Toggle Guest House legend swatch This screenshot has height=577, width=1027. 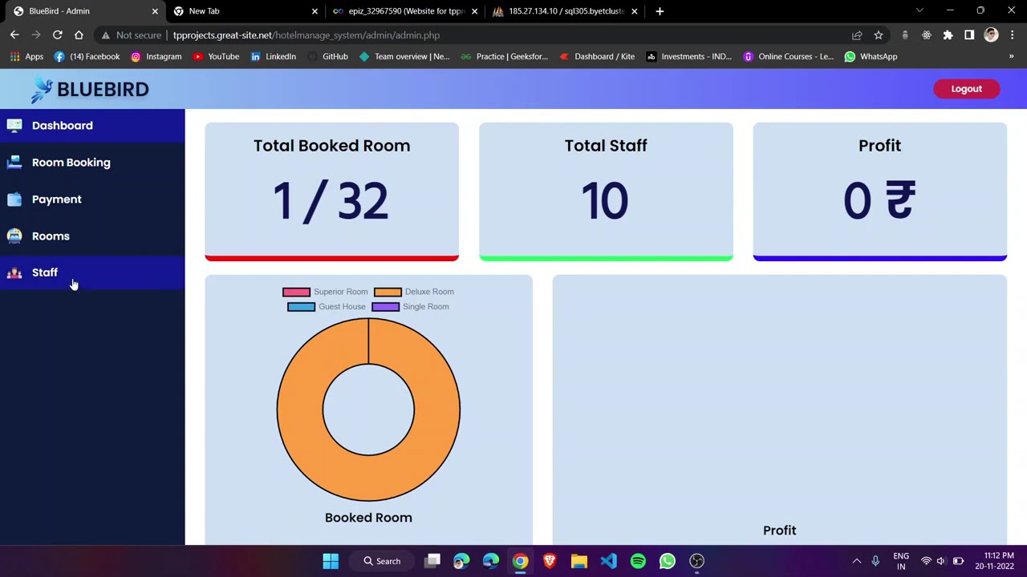click(x=301, y=307)
